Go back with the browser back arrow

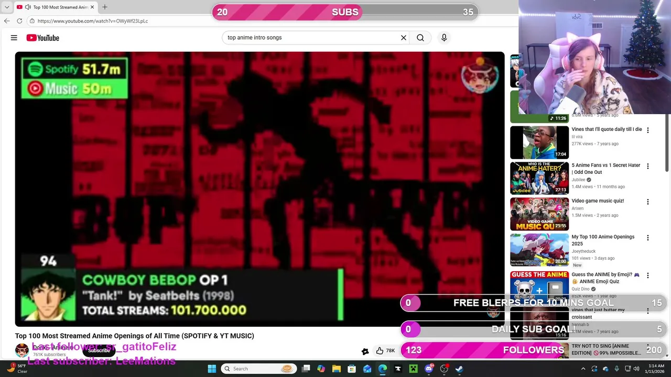click(x=6, y=21)
